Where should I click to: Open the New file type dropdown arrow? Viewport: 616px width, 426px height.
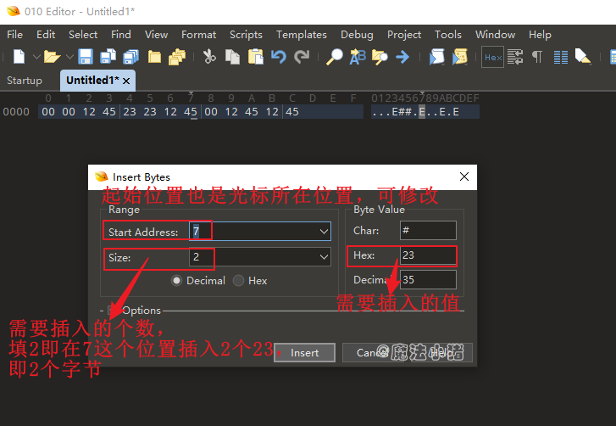coord(36,57)
